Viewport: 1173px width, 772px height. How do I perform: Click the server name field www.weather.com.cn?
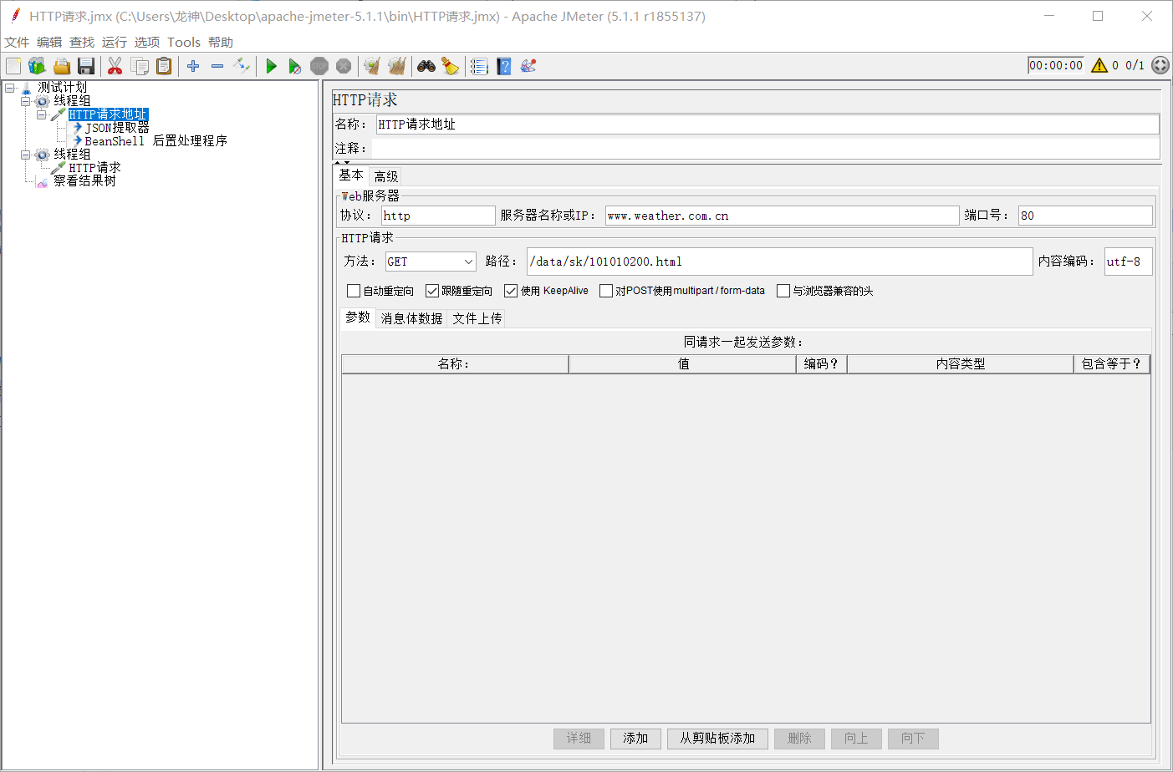pos(782,216)
